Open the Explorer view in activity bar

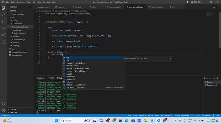point(3,8)
